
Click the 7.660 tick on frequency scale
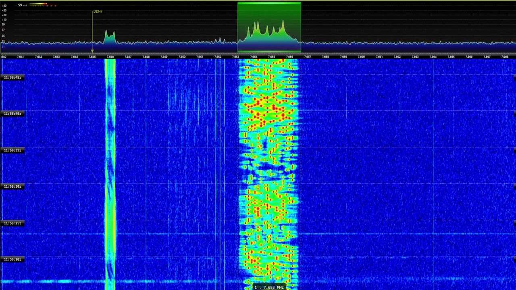coord(361,57)
